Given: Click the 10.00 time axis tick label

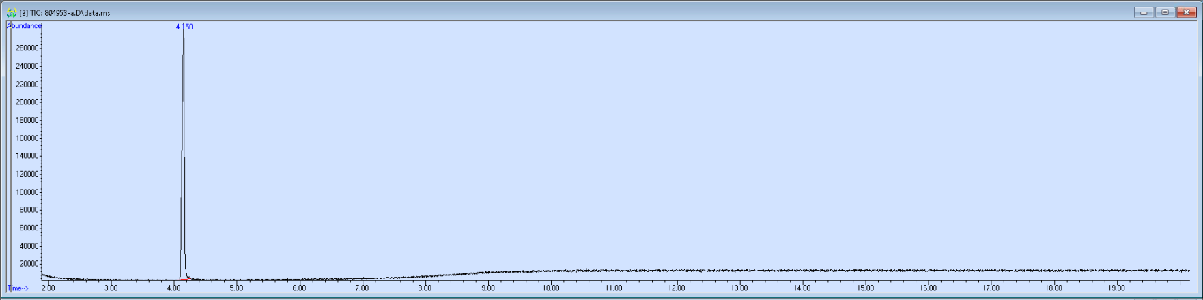Looking at the screenshot, I should pyautogui.click(x=551, y=288).
